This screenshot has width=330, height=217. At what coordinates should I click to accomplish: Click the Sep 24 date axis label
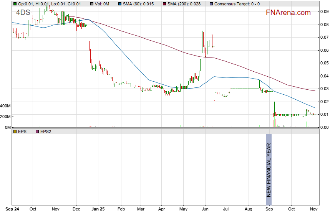[x=12, y=210]
